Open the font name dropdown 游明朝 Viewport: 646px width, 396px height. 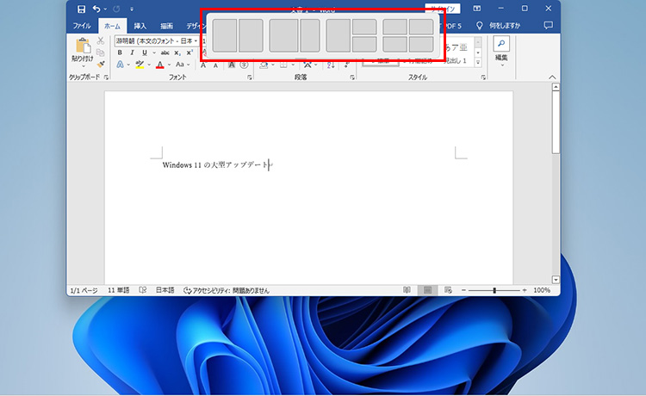coord(155,40)
